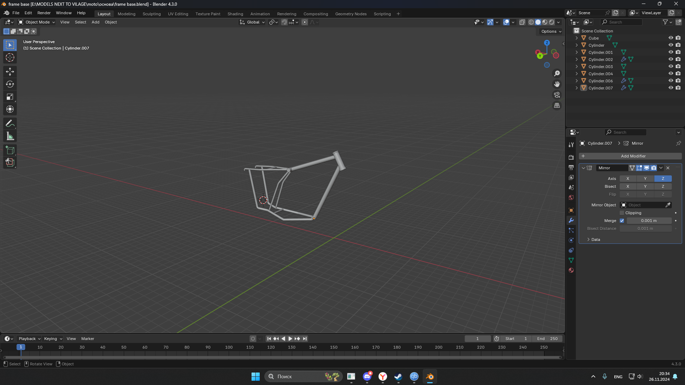The width and height of the screenshot is (685, 385).
Task: Open the Options dropdown in viewport
Action: point(551,31)
